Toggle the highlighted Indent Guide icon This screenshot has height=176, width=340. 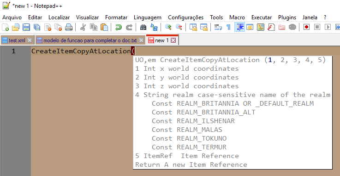click(x=239, y=27)
